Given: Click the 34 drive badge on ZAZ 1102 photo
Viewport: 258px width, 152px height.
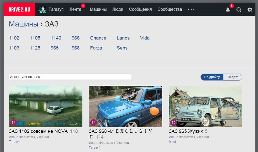Looking at the screenshot, I should pyautogui.click(x=14, y=122).
